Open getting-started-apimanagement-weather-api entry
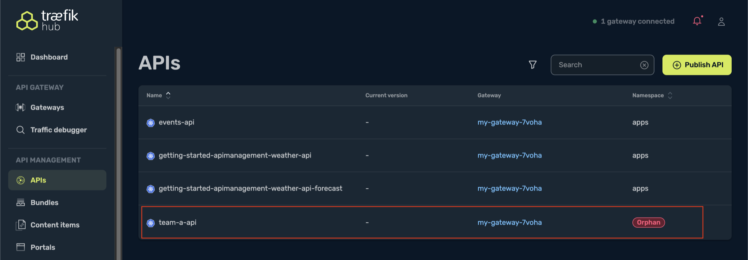The height and width of the screenshot is (260, 748). 435,156
